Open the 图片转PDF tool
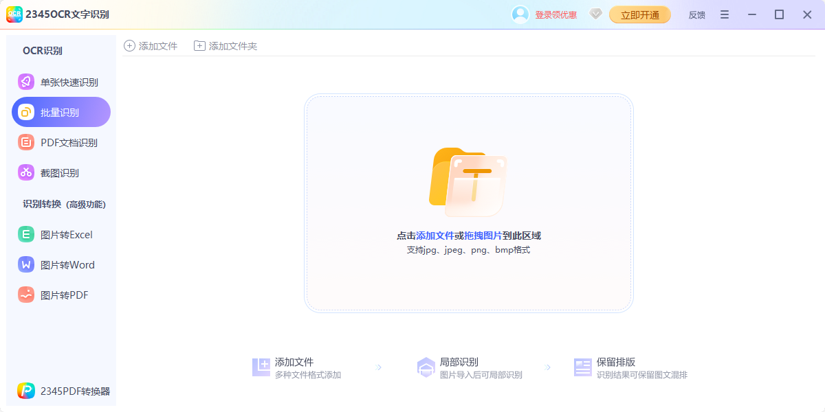This screenshot has width=825, height=412. (x=60, y=295)
